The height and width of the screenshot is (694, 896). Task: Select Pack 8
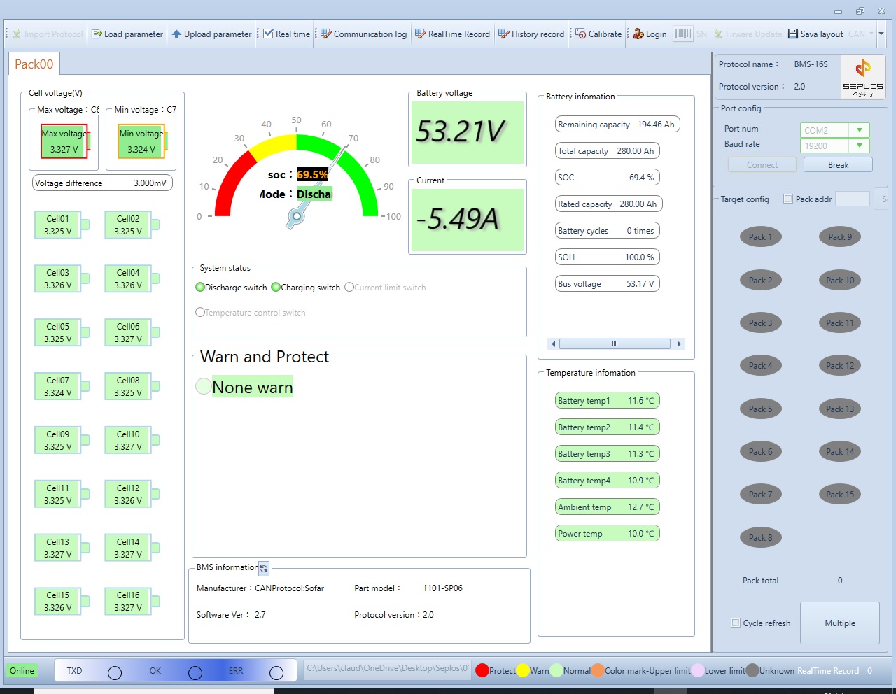pyautogui.click(x=760, y=537)
